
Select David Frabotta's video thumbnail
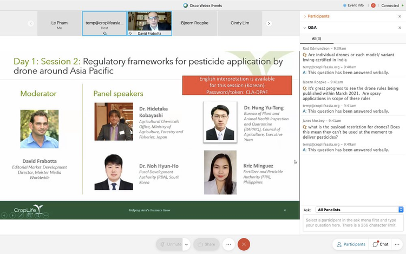click(x=149, y=23)
